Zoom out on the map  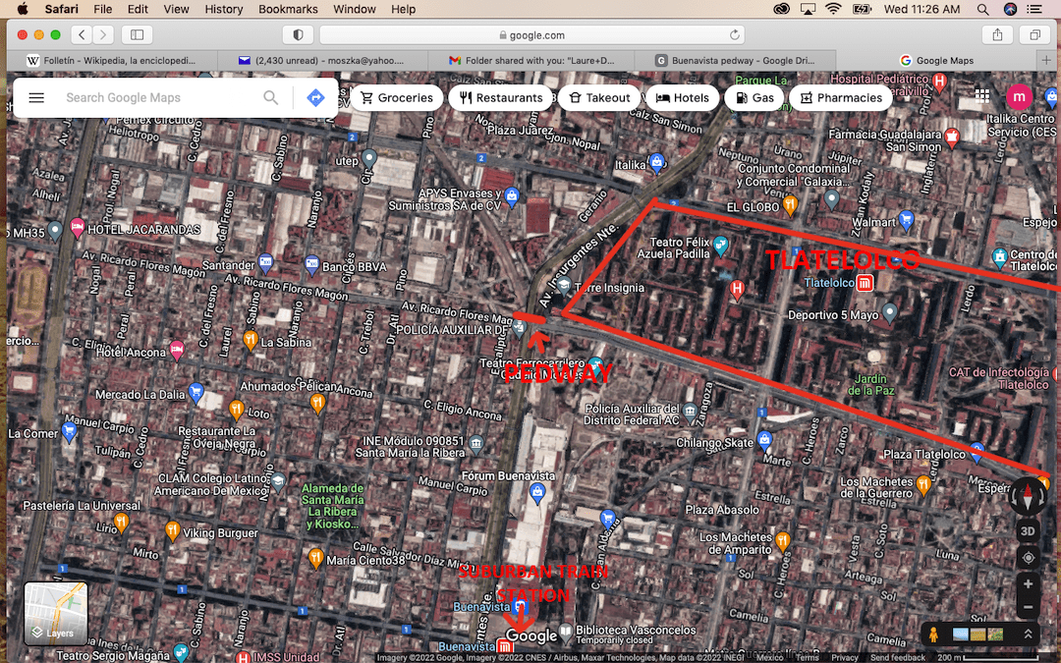coord(1028,607)
